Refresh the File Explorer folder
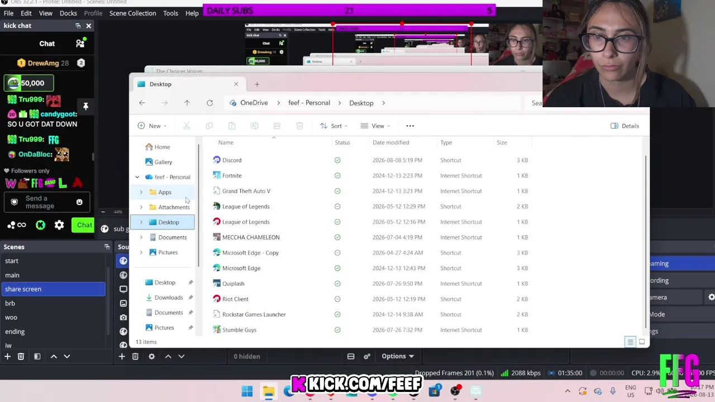The image size is (715, 402). point(209,103)
